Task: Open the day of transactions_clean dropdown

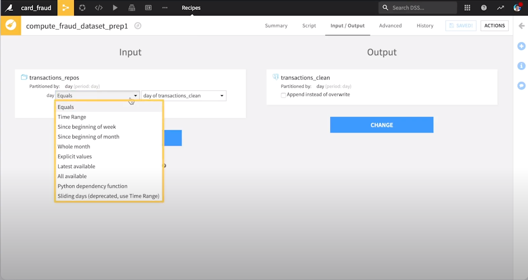Action: click(184, 95)
